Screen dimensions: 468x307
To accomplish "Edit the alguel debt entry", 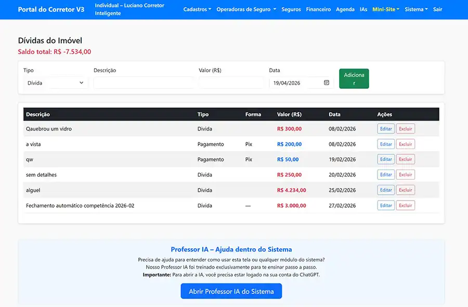I will coord(385,190).
